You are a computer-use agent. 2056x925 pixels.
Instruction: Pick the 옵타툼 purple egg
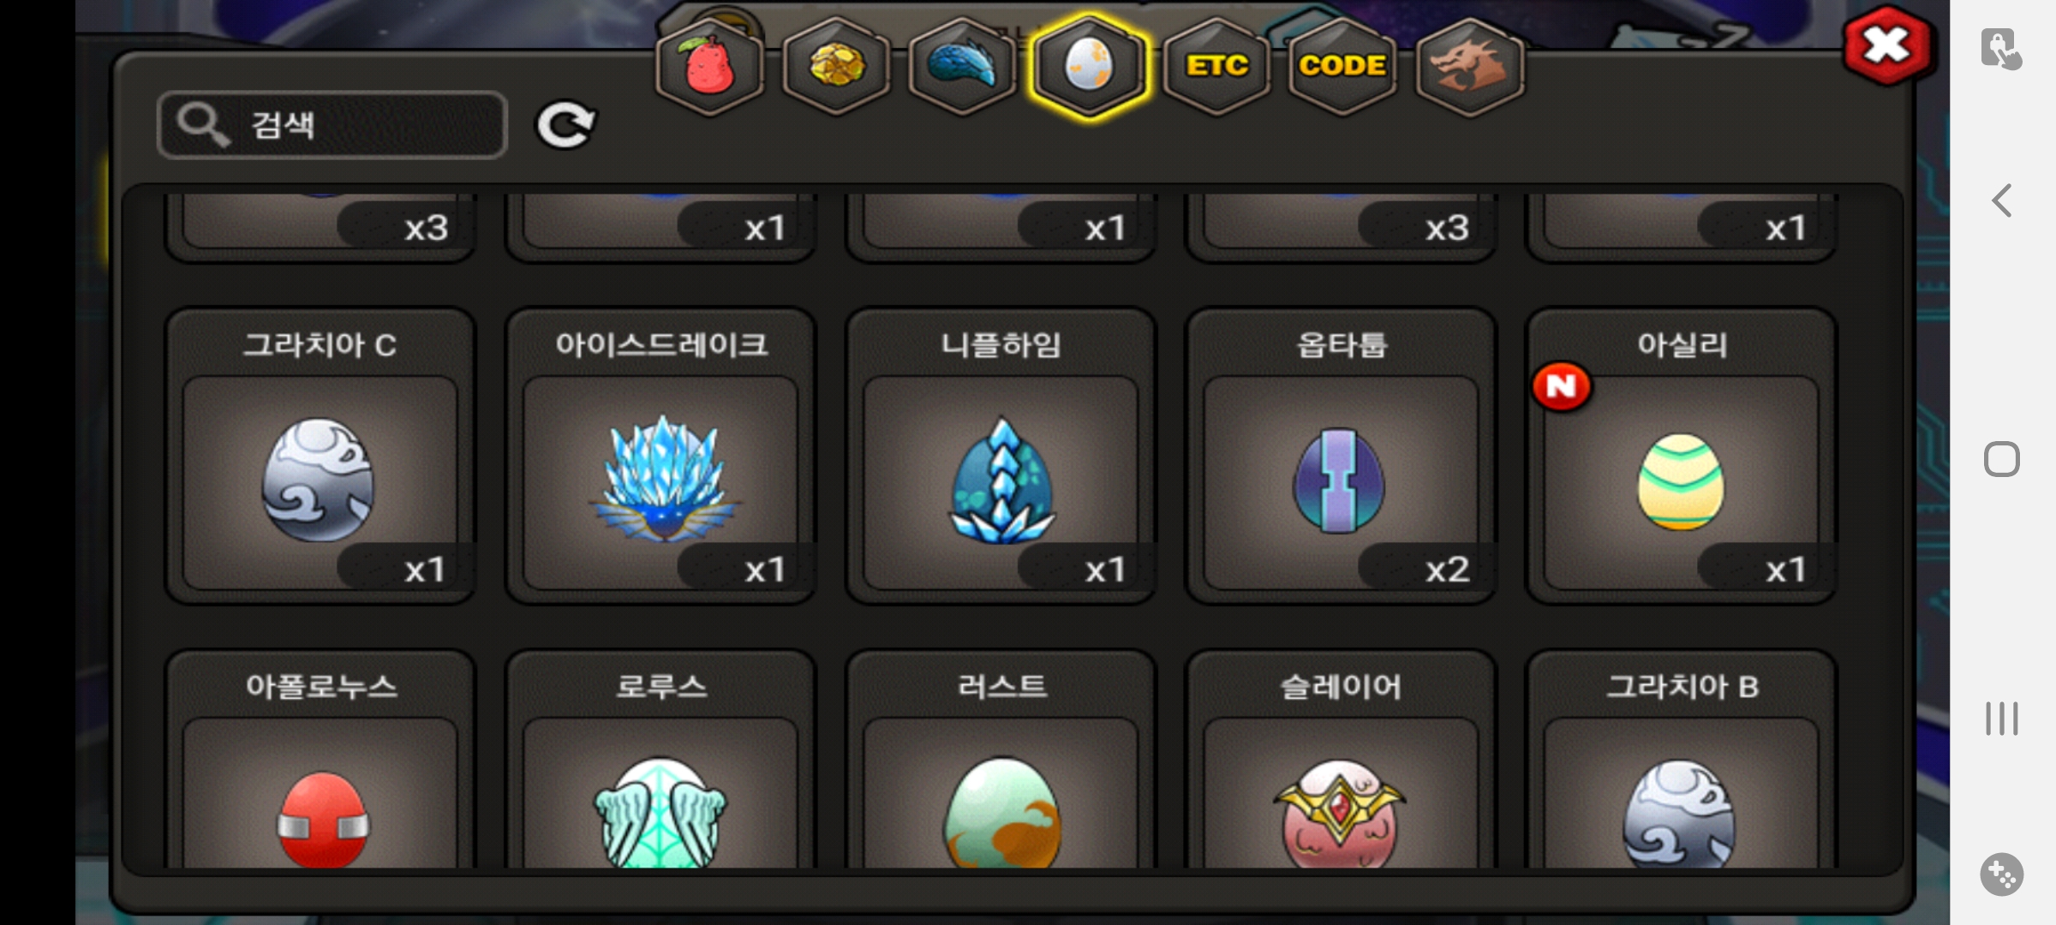click(1341, 456)
